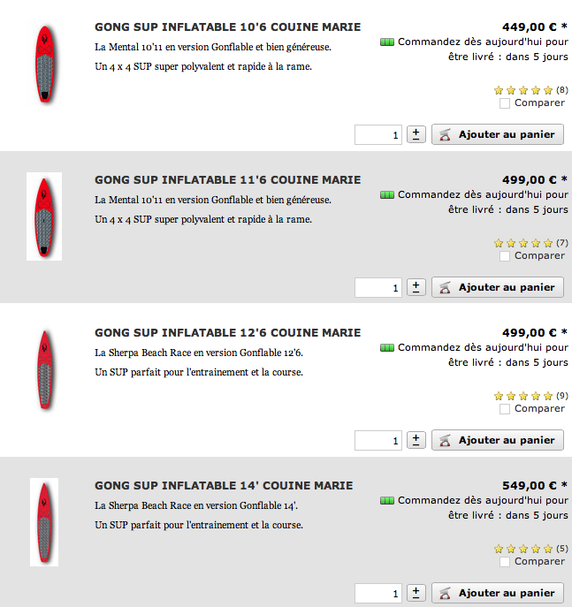Check Comparer for the 10'6 Couine Marie
This screenshot has height=607, width=572.
tap(504, 103)
